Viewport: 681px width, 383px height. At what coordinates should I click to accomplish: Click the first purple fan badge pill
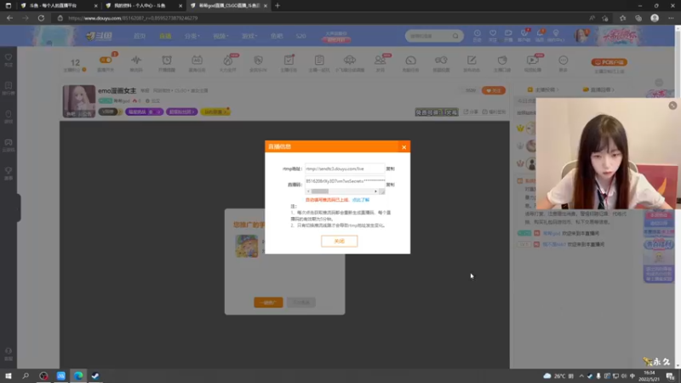tap(144, 111)
